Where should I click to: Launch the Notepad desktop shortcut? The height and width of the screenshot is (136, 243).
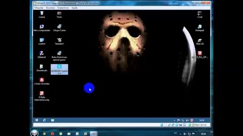(200, 28)
